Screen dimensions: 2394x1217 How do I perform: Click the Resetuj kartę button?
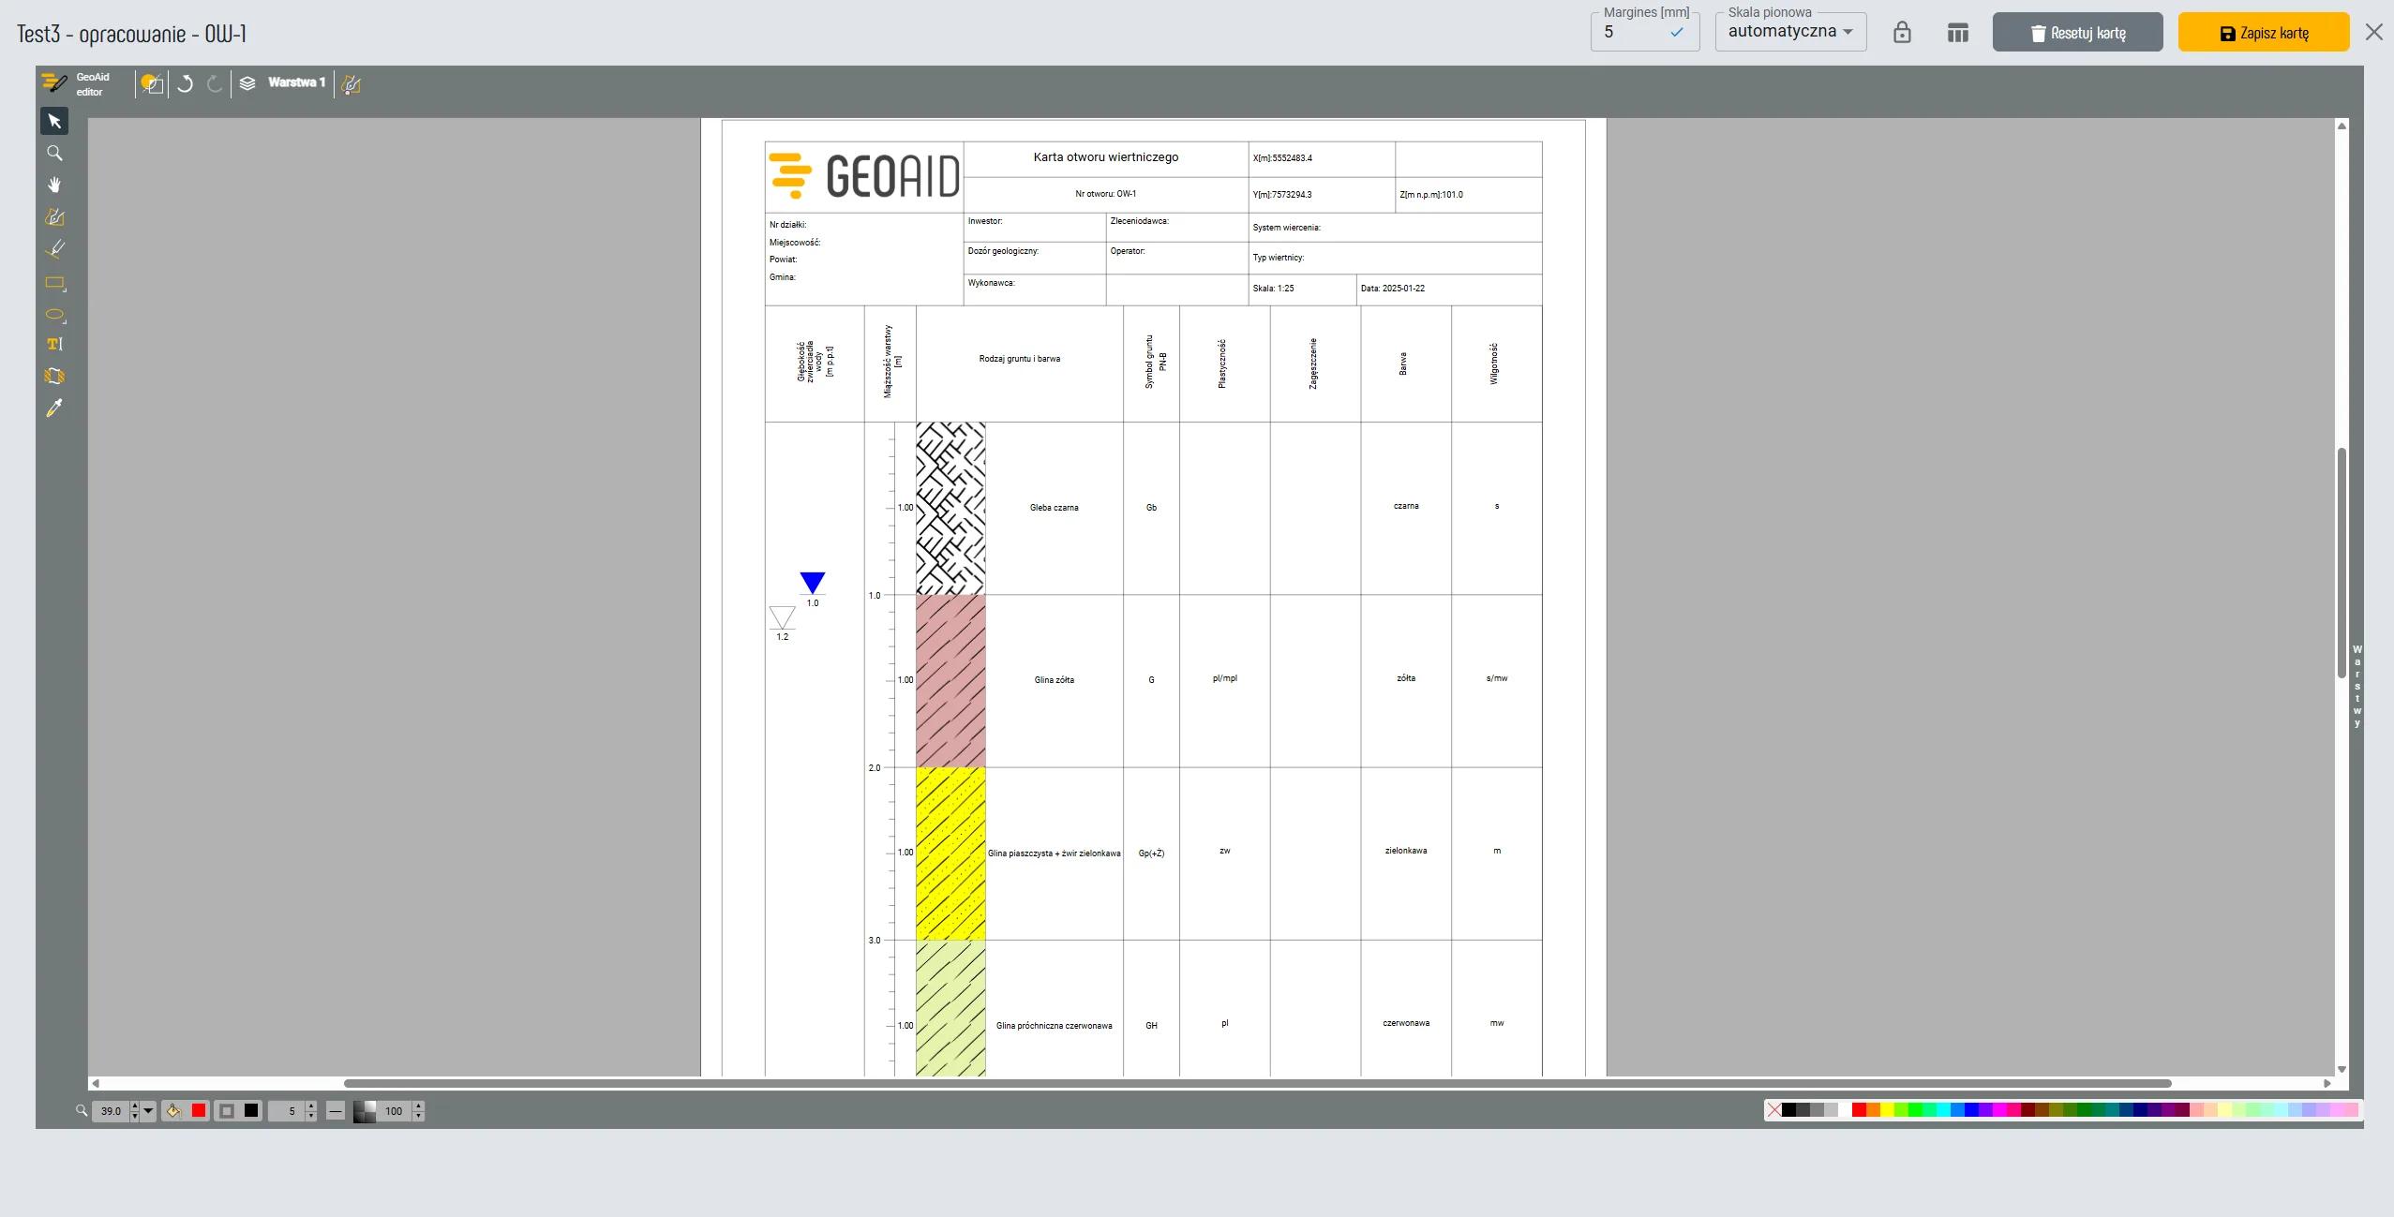(2077, 33)
